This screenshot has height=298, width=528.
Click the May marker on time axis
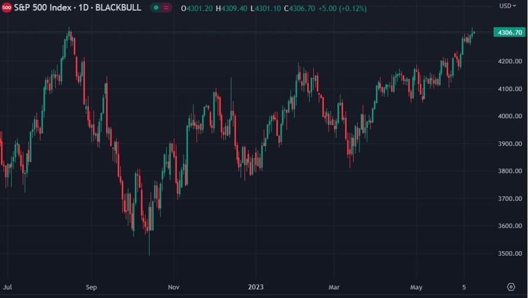(x=416, y=287)
